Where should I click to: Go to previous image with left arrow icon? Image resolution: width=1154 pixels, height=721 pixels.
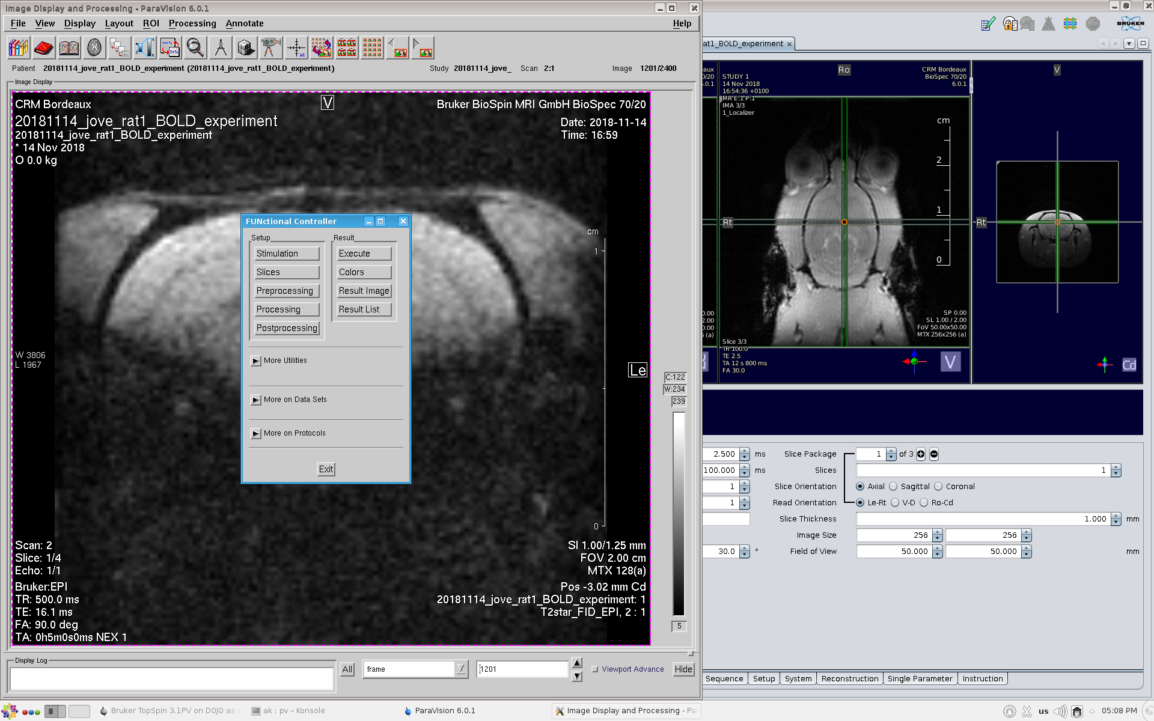[x=397, y=47]
